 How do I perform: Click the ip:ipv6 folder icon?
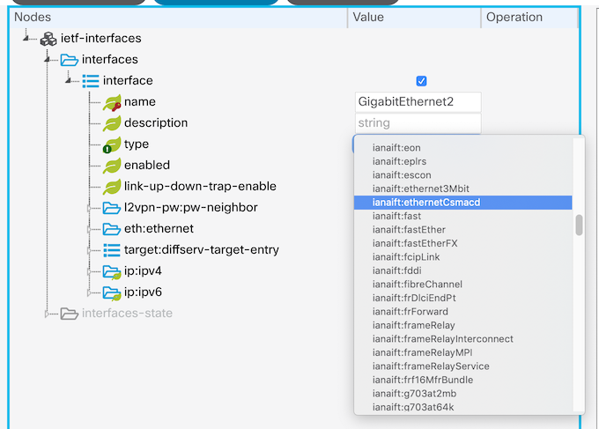pyautogui.click(x=112, y=293)
